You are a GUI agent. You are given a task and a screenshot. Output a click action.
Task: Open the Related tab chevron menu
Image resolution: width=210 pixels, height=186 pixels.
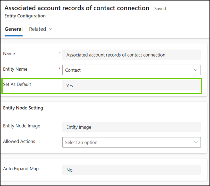[x=51, y=29]
